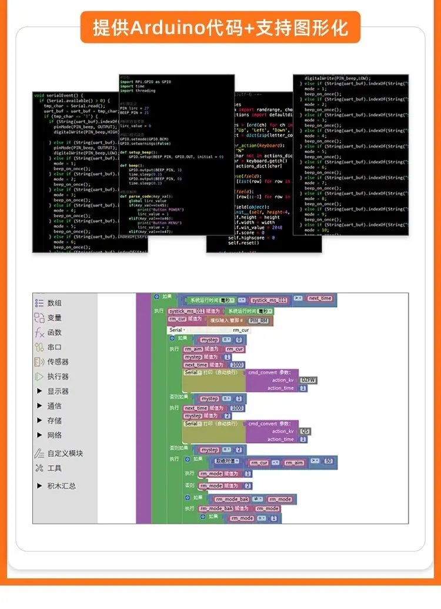The width and height of the screenshot is (441, 609).
Task: Open the 数组 category icon in the toolbox
Action: point(39,303)
